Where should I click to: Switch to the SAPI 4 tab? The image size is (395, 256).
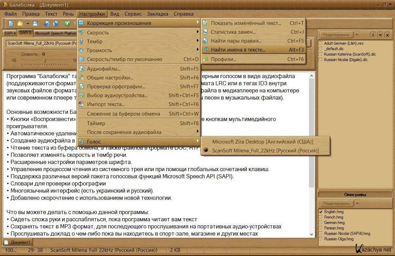tap(10, 33)
